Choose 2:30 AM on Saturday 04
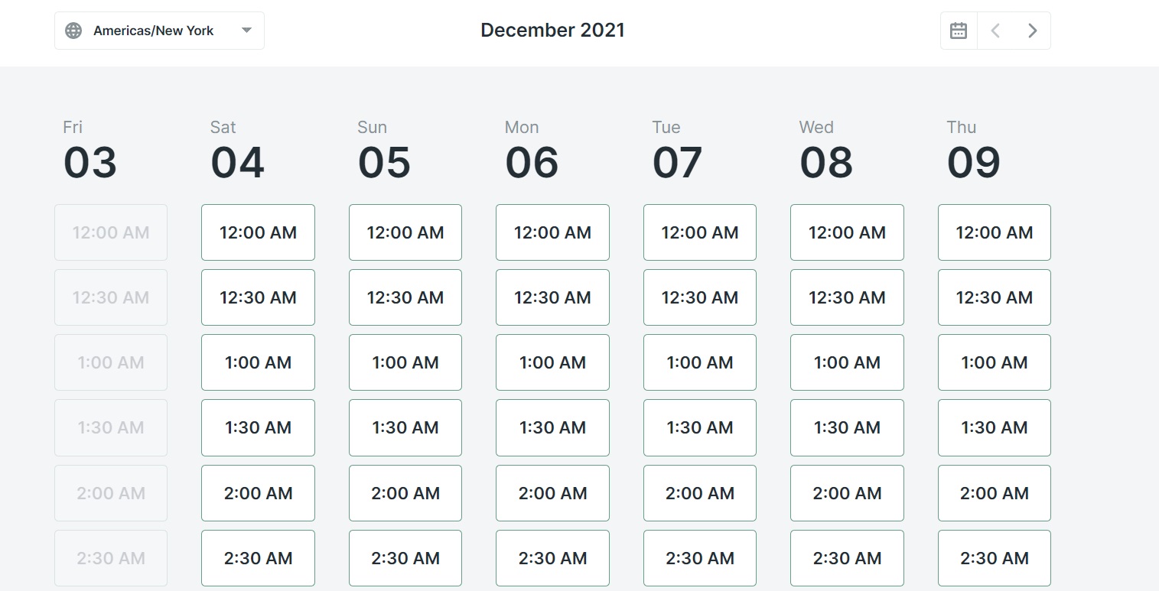 coord(258,558)
